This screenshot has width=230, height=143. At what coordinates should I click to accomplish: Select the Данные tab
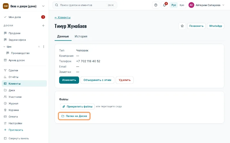coord(63,36)
